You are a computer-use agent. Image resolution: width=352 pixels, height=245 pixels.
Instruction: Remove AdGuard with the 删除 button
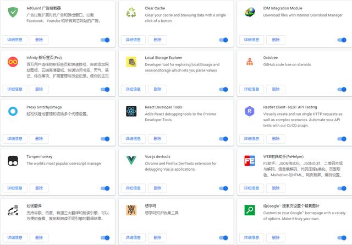point(39,40)
